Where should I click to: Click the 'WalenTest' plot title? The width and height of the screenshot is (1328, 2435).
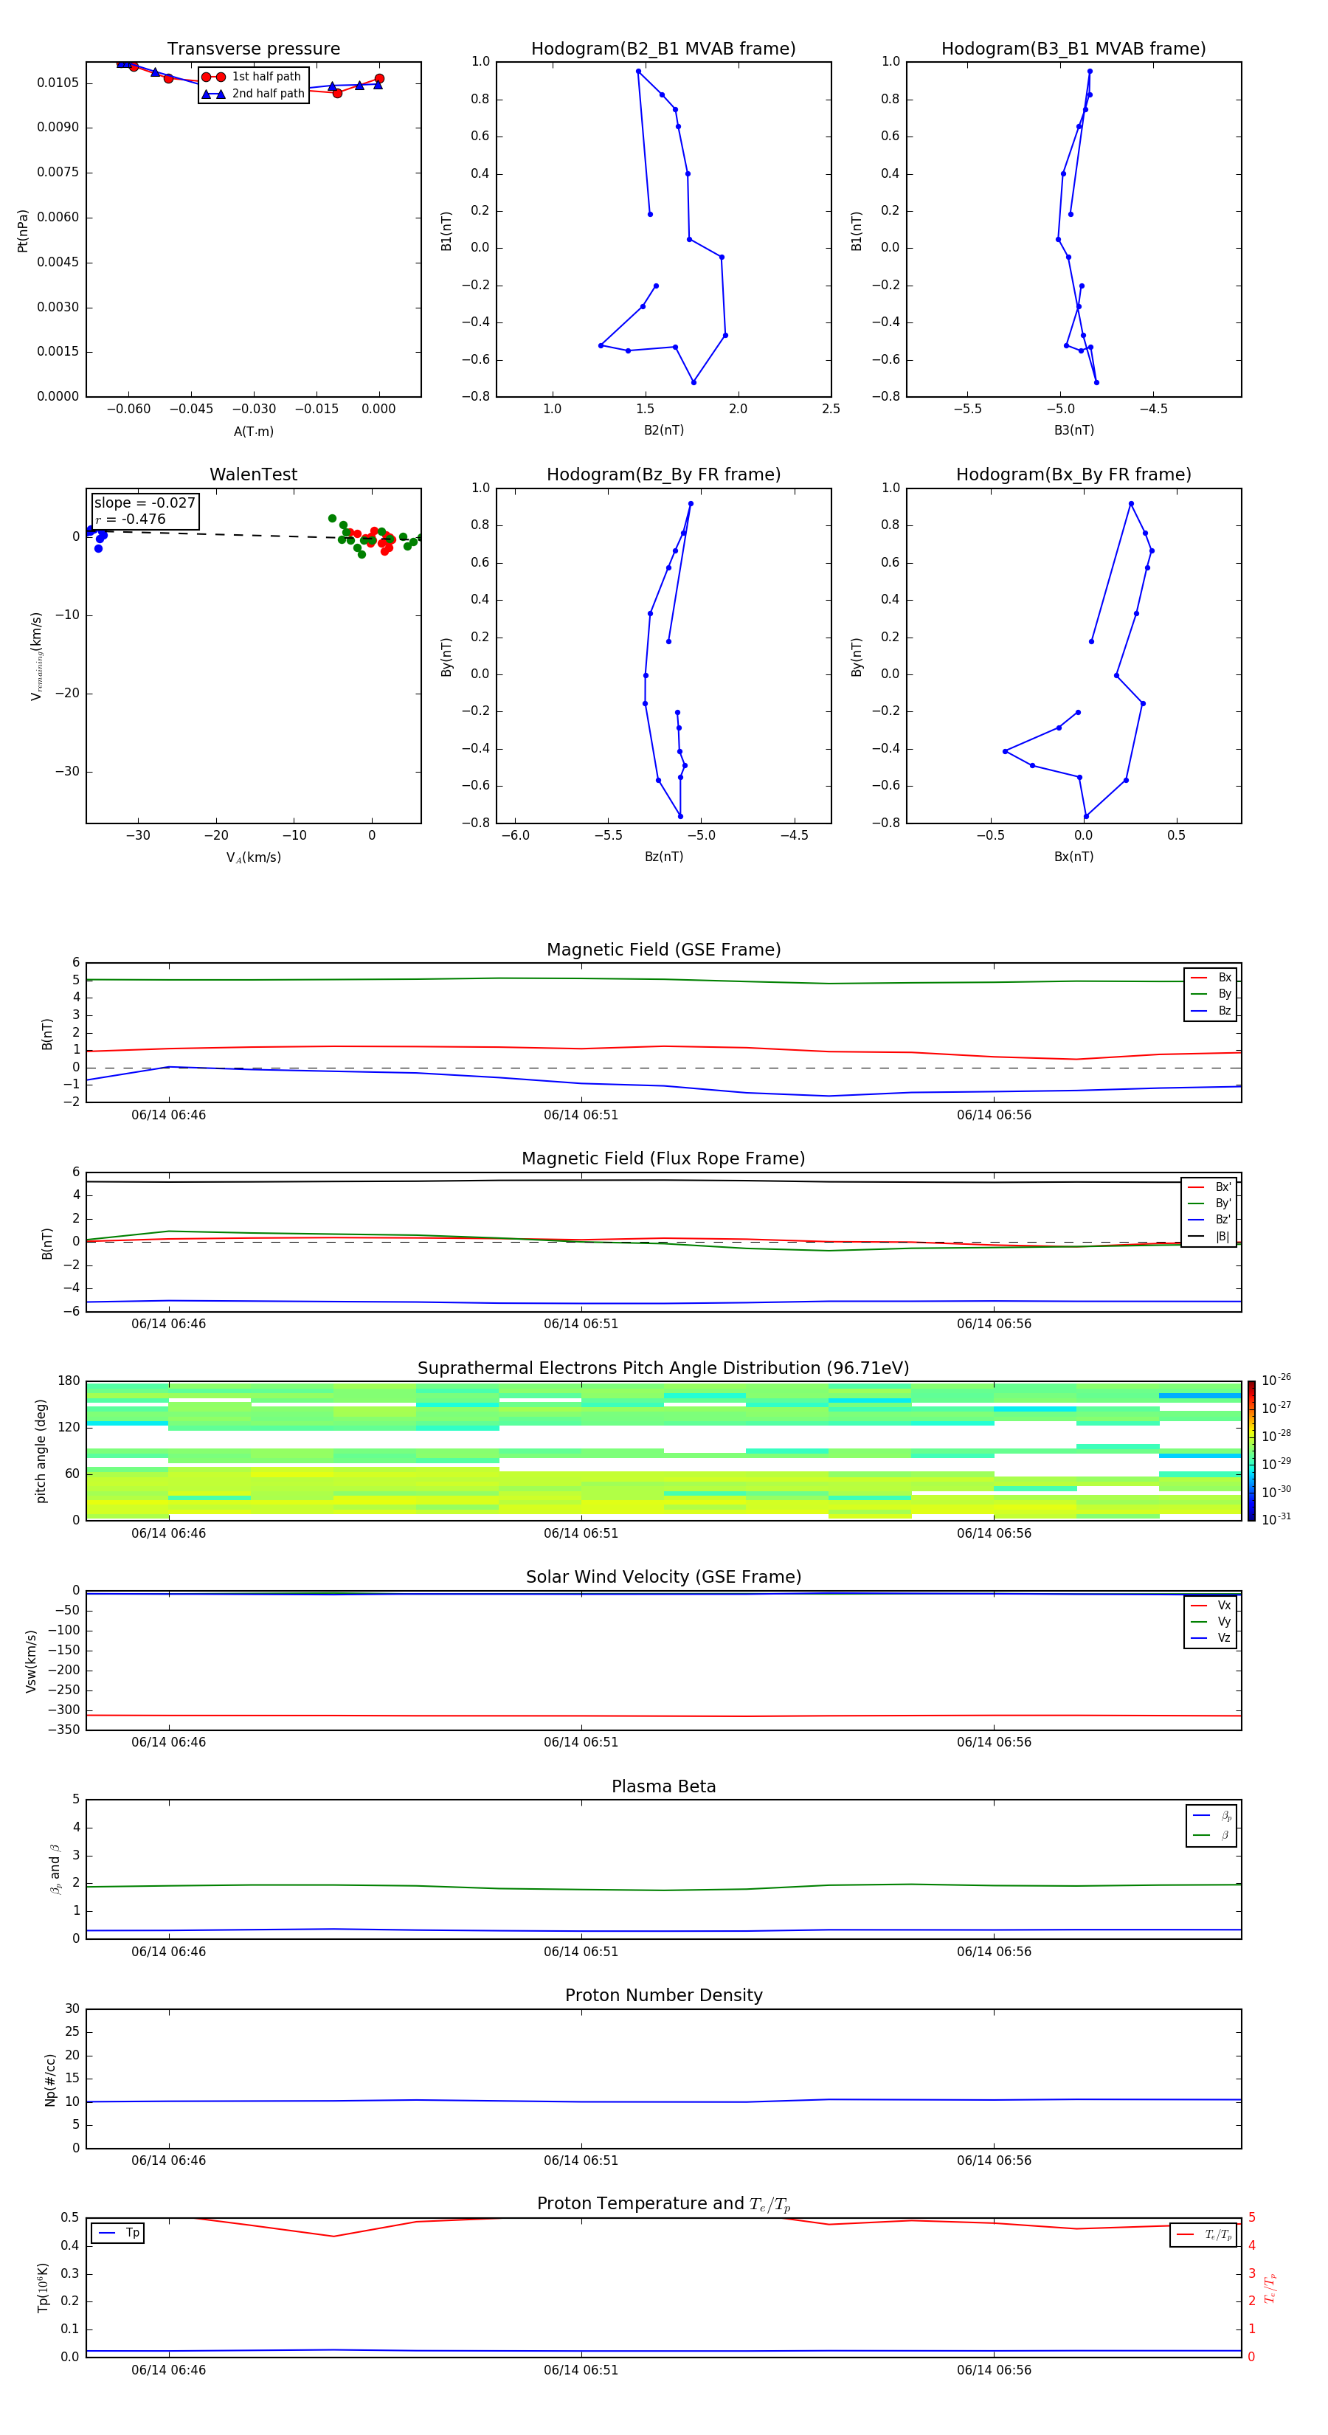(253, 474)
